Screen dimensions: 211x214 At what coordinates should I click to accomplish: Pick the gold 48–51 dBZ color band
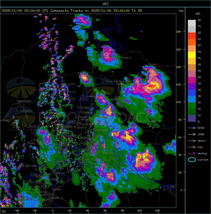pyautogui.click(x=192, y=61)
